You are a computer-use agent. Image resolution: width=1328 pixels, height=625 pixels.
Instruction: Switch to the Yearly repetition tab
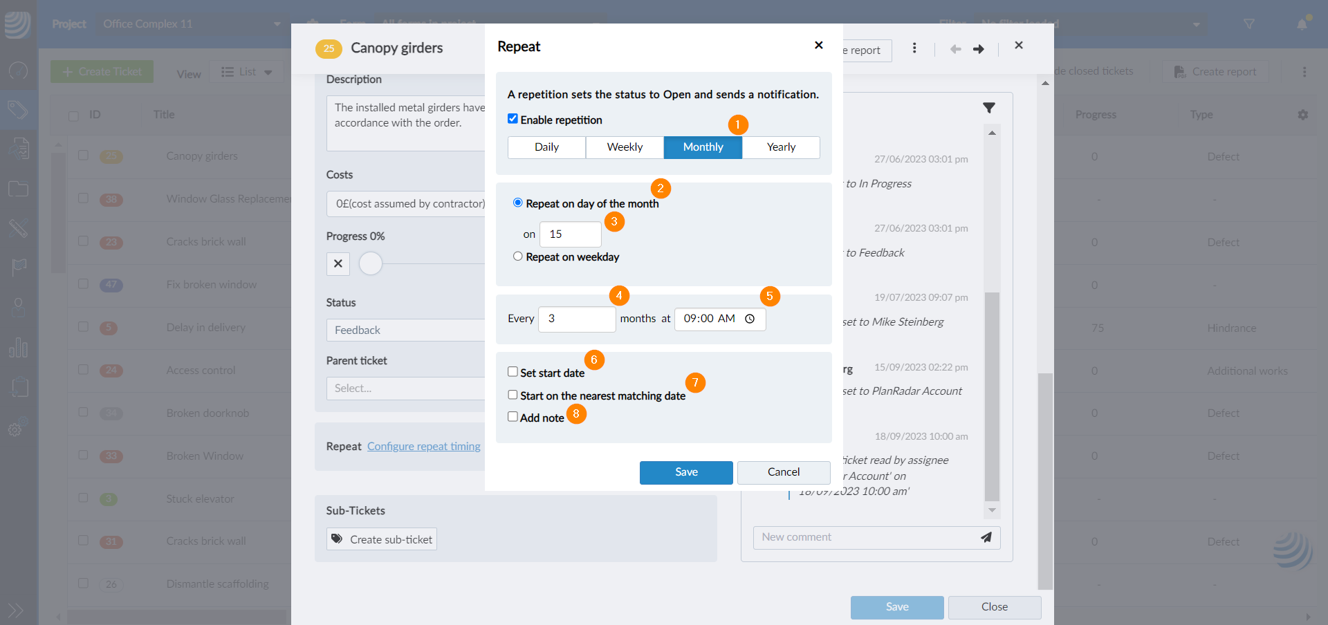click(781, 147)
